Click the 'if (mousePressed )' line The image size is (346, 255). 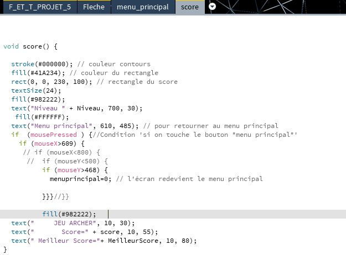[154, 135]
